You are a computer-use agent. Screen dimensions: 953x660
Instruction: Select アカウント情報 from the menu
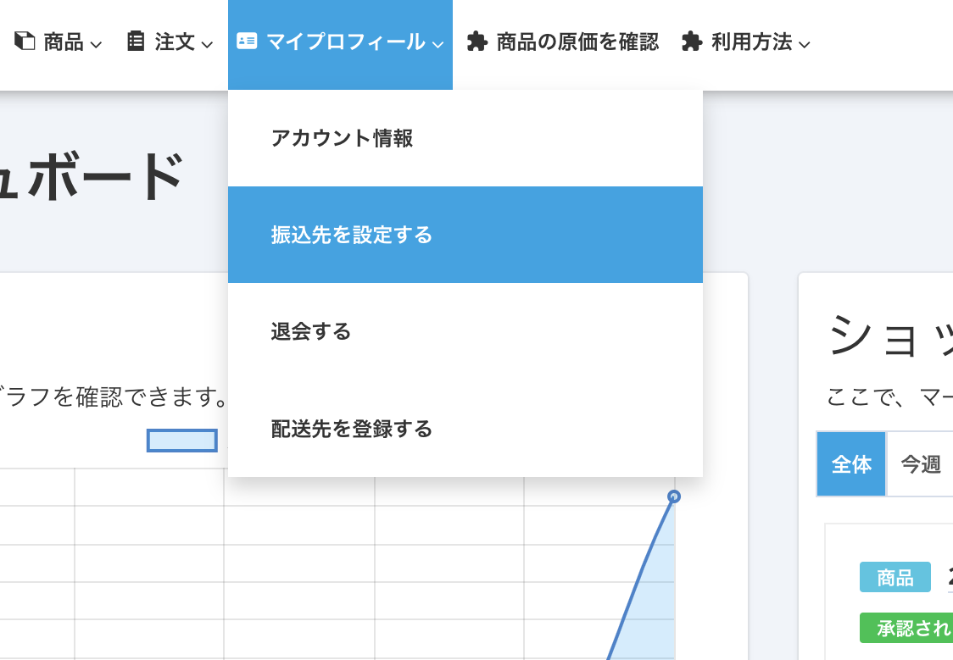coord(342,138)
